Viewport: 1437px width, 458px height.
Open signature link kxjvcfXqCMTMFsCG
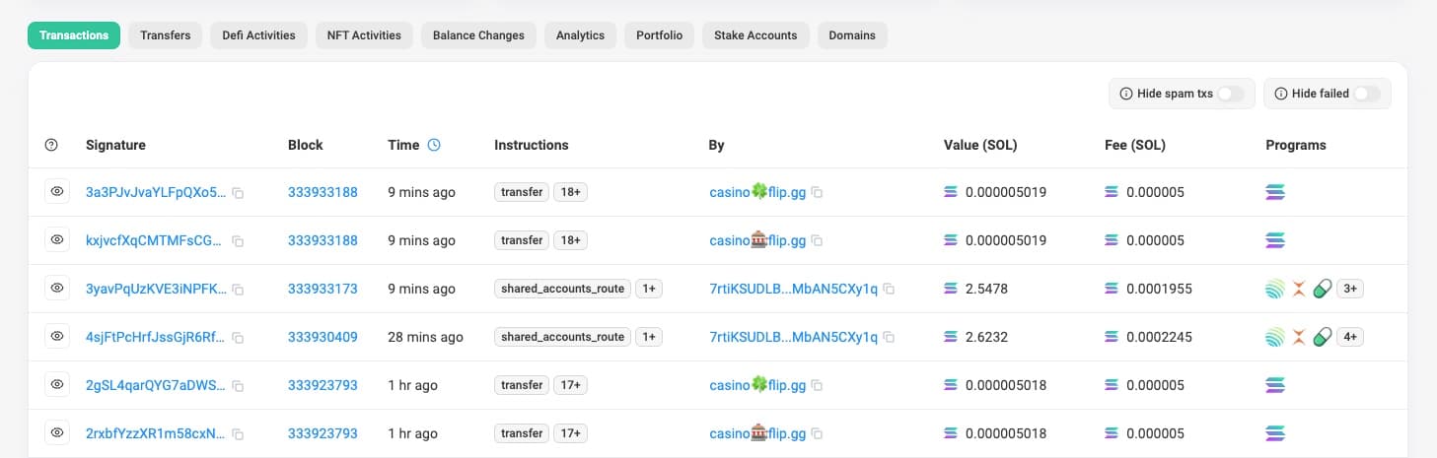(156, 240)
